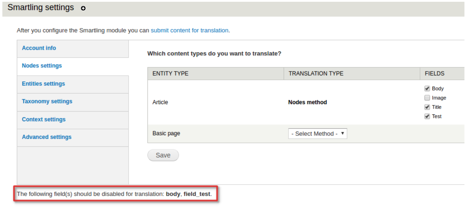Toggle the Title field checkbox
This screenshot has height=210, width=465.
pos(427,107)
